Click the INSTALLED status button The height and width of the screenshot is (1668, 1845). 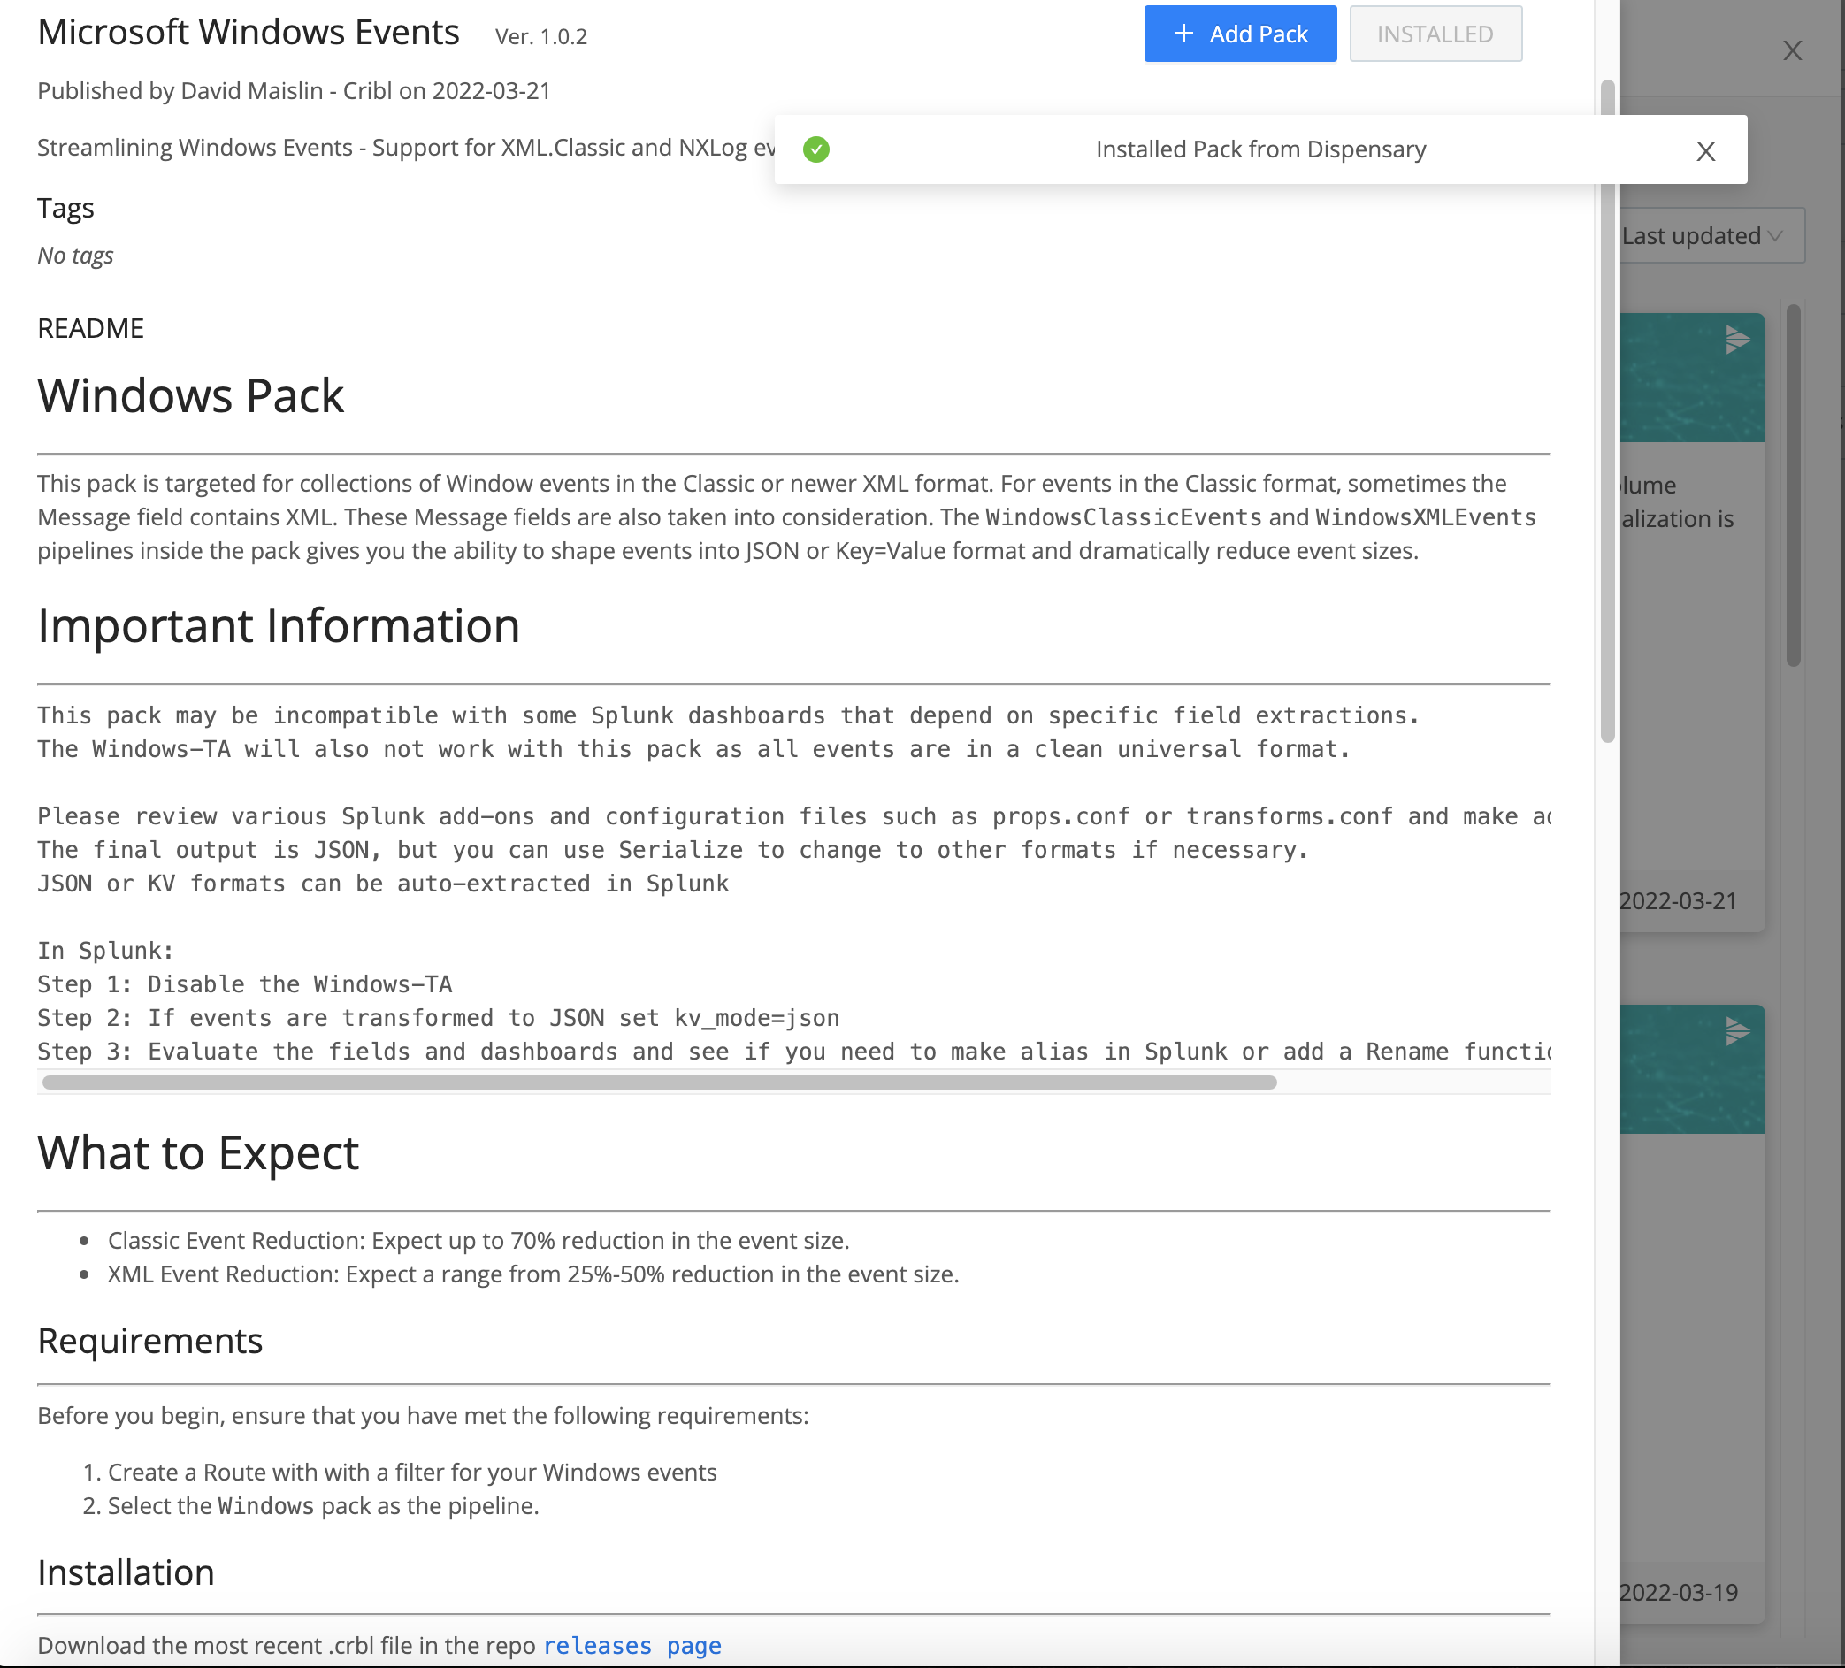(1434, 34)
